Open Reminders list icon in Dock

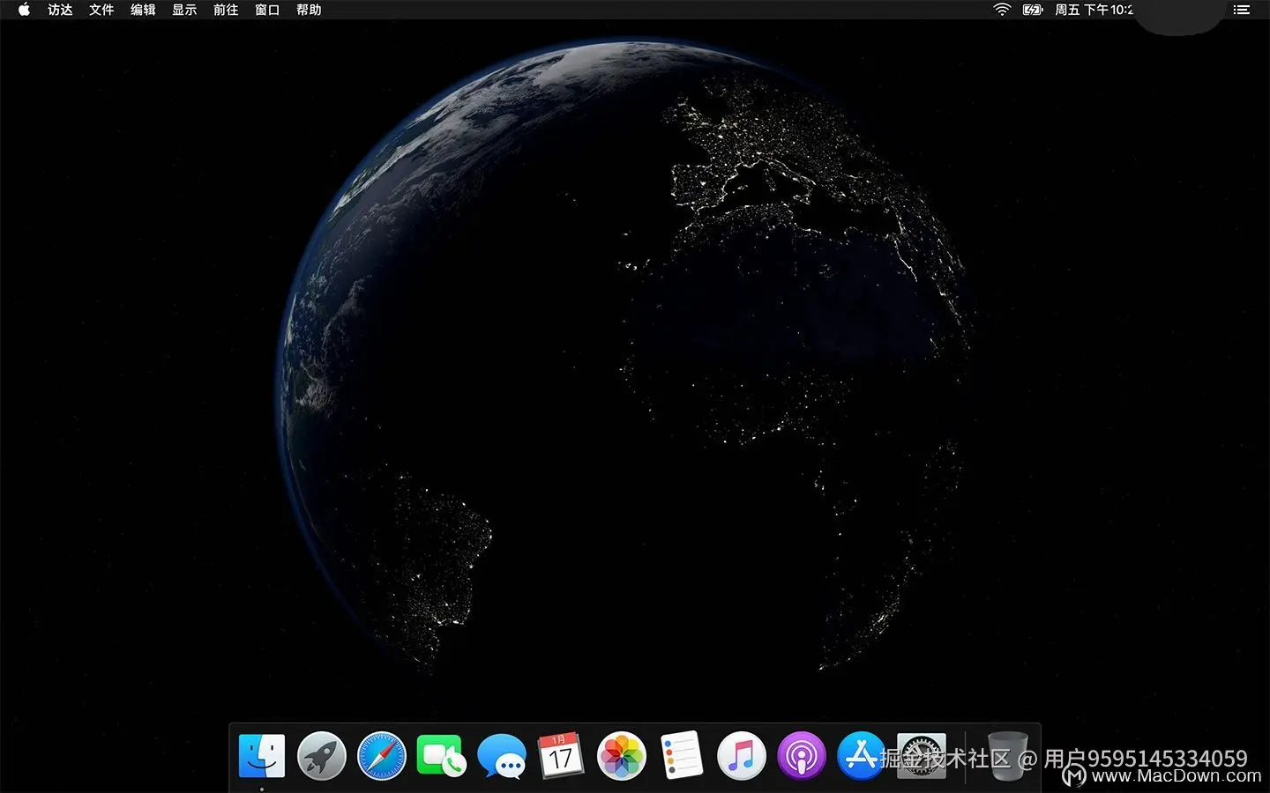pyautogui.click(x=681, y=756)
